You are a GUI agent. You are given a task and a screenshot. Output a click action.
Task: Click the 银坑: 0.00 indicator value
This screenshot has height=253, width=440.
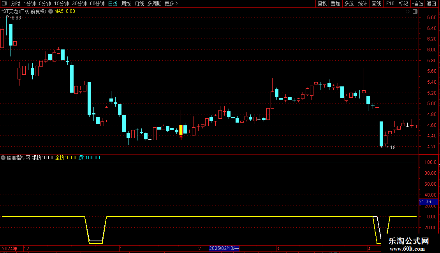tap(43, 158)
